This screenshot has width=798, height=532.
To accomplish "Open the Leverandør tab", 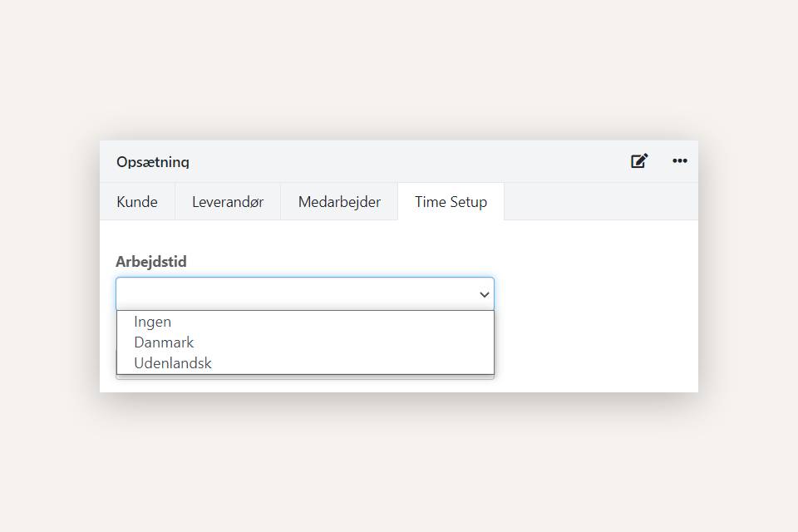I will (x=227, y=201).
